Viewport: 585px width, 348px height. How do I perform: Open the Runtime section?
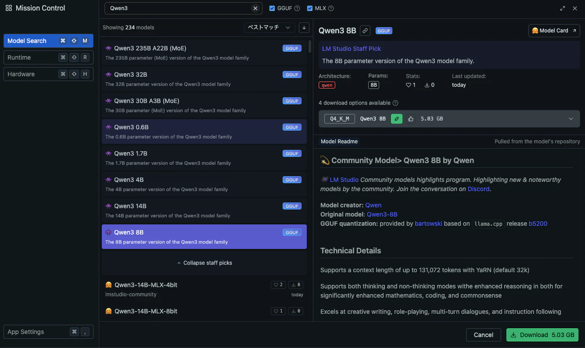pyautogui.click(x=48, y=57)
